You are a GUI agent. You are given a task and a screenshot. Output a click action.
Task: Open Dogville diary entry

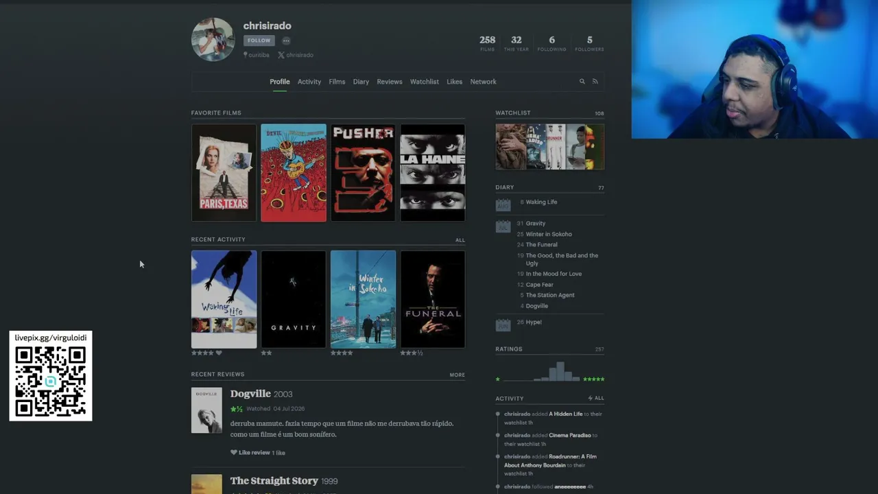[x=537, y=306]
